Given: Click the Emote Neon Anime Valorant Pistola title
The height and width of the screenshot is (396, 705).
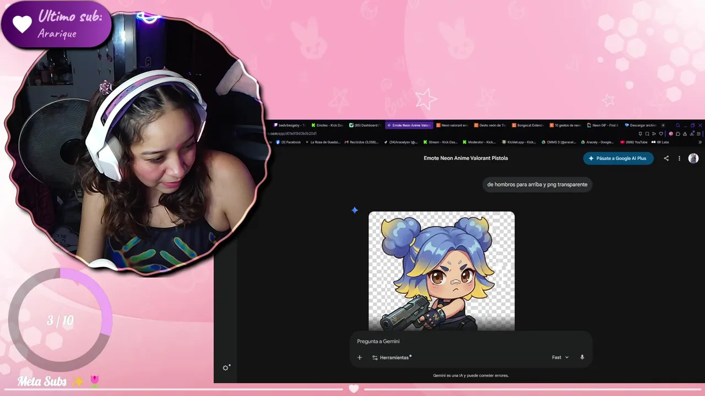Looking at the screenshot, I should [x=465, y=158].
